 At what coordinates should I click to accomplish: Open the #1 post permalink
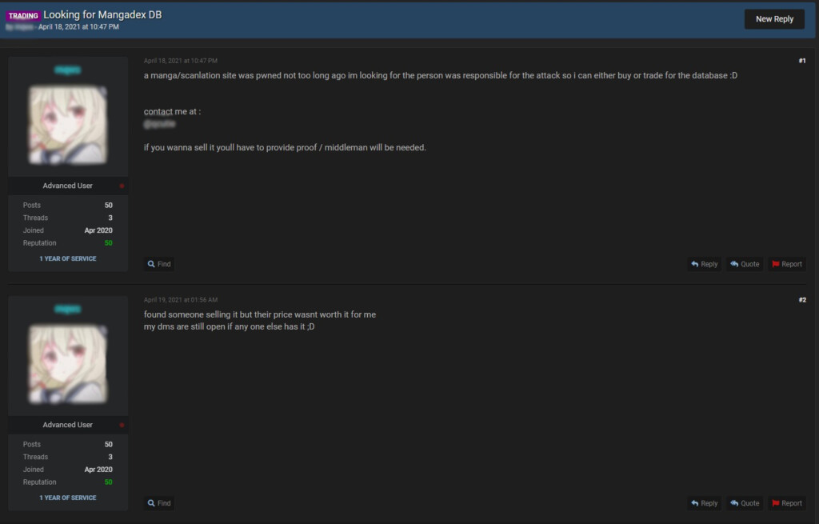(801, 61)
